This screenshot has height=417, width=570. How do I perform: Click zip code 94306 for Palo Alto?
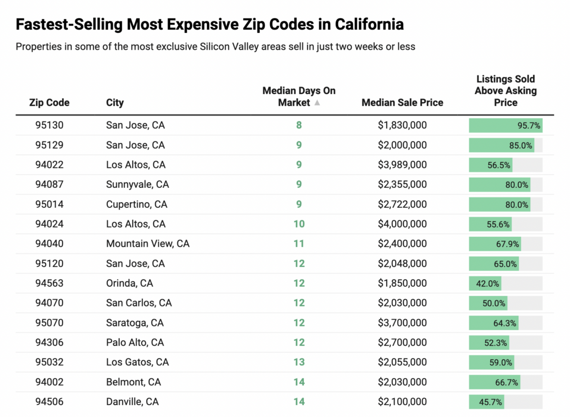[x=49, y=343]
